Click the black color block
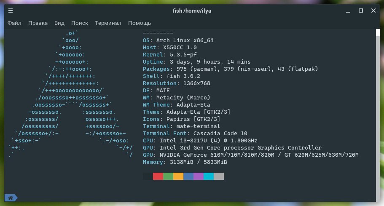This screenshot has width=384, height=206. coord(148,176)
